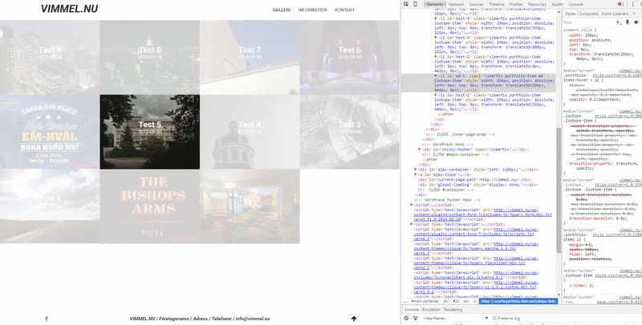Screen dimensions: 642x325
Task: Open Test 6 portfolio thumbnail
Action: 350,57
